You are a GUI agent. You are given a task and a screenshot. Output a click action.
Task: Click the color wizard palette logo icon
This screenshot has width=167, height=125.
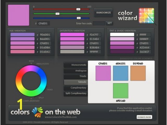click(x=147, y=16)
